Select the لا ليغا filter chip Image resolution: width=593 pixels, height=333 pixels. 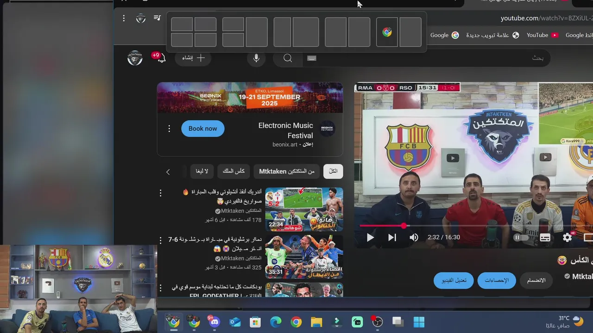click(x=202, y=171)
